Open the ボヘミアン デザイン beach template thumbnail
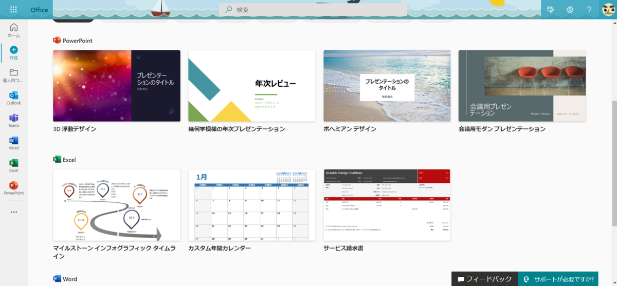This screenshot has width=617, height=286. coord(387,86)
